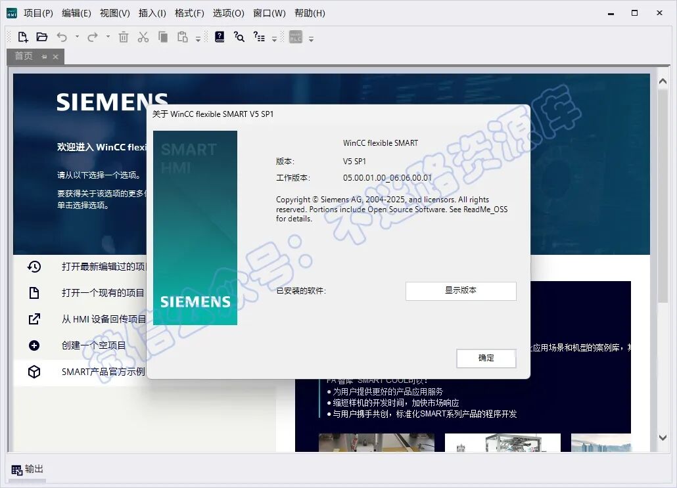
Task: Minimize the WinCC window
Action: 611,13
